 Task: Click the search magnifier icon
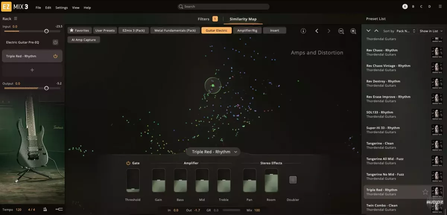[x=181, y=6]
